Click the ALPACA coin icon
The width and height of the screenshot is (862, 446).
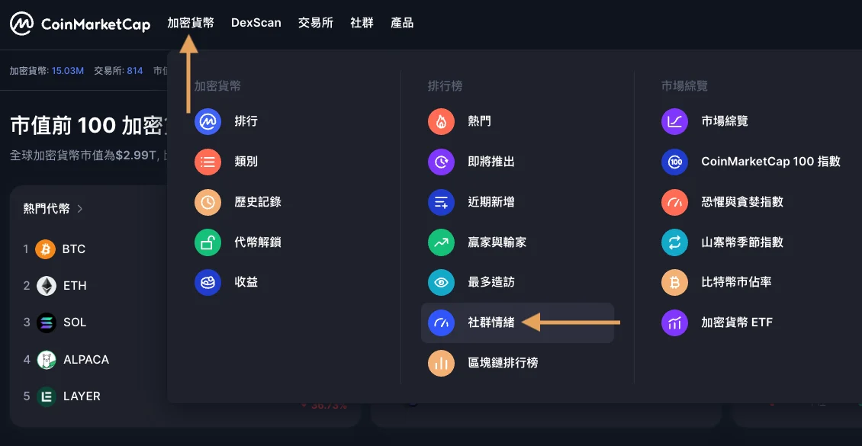tap(46, 360)
